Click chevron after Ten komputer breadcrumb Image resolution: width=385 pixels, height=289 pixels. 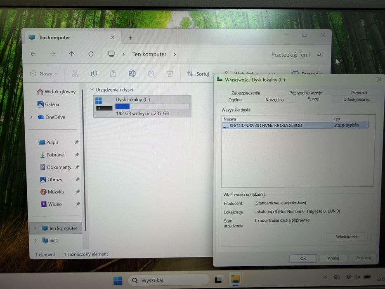coord(175,54)
